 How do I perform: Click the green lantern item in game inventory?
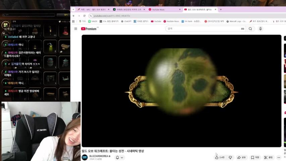point(50,46)
